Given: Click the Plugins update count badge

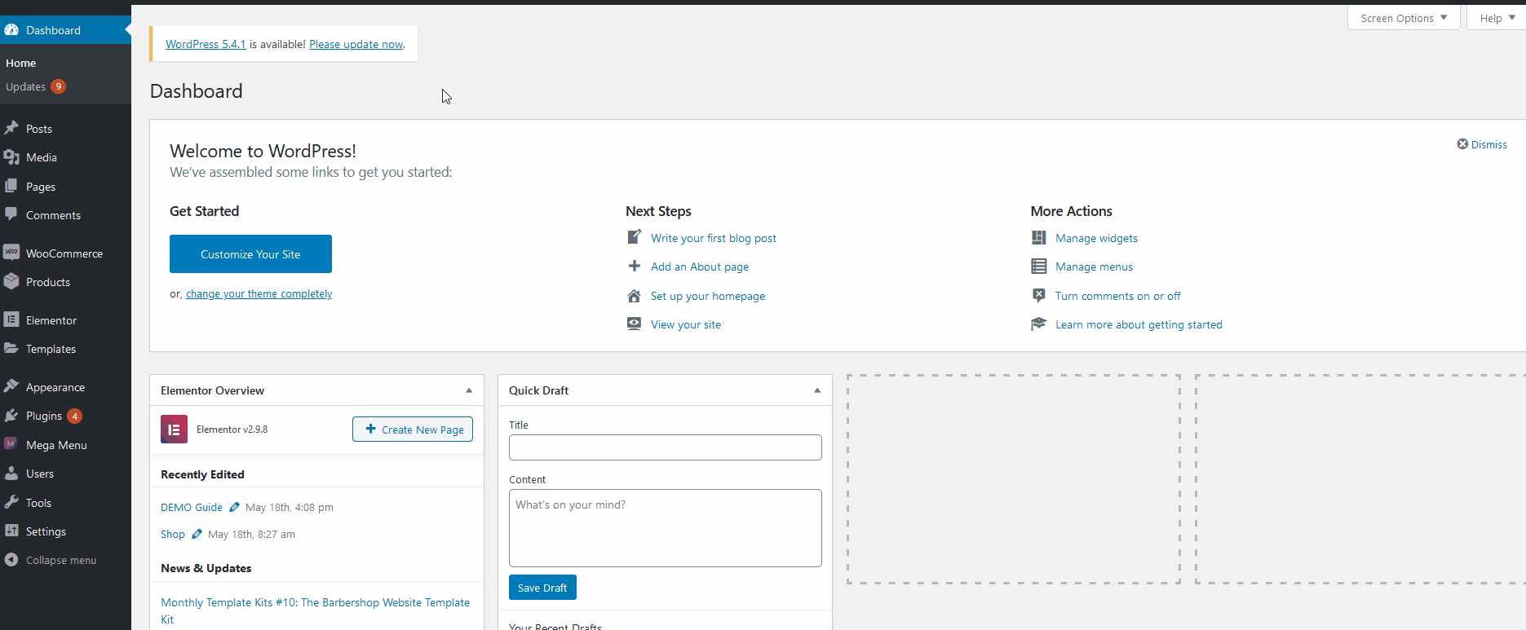Looking at the screenshot, I should (x=74, y=416).
